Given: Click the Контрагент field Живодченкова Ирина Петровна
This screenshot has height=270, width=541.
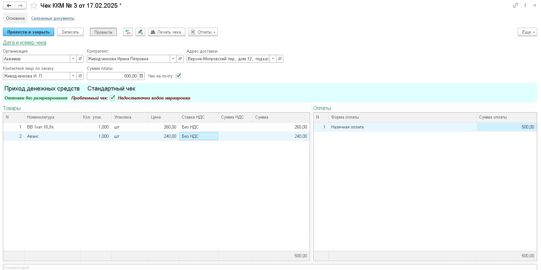Looking at the screenshot, I should 128,59.
